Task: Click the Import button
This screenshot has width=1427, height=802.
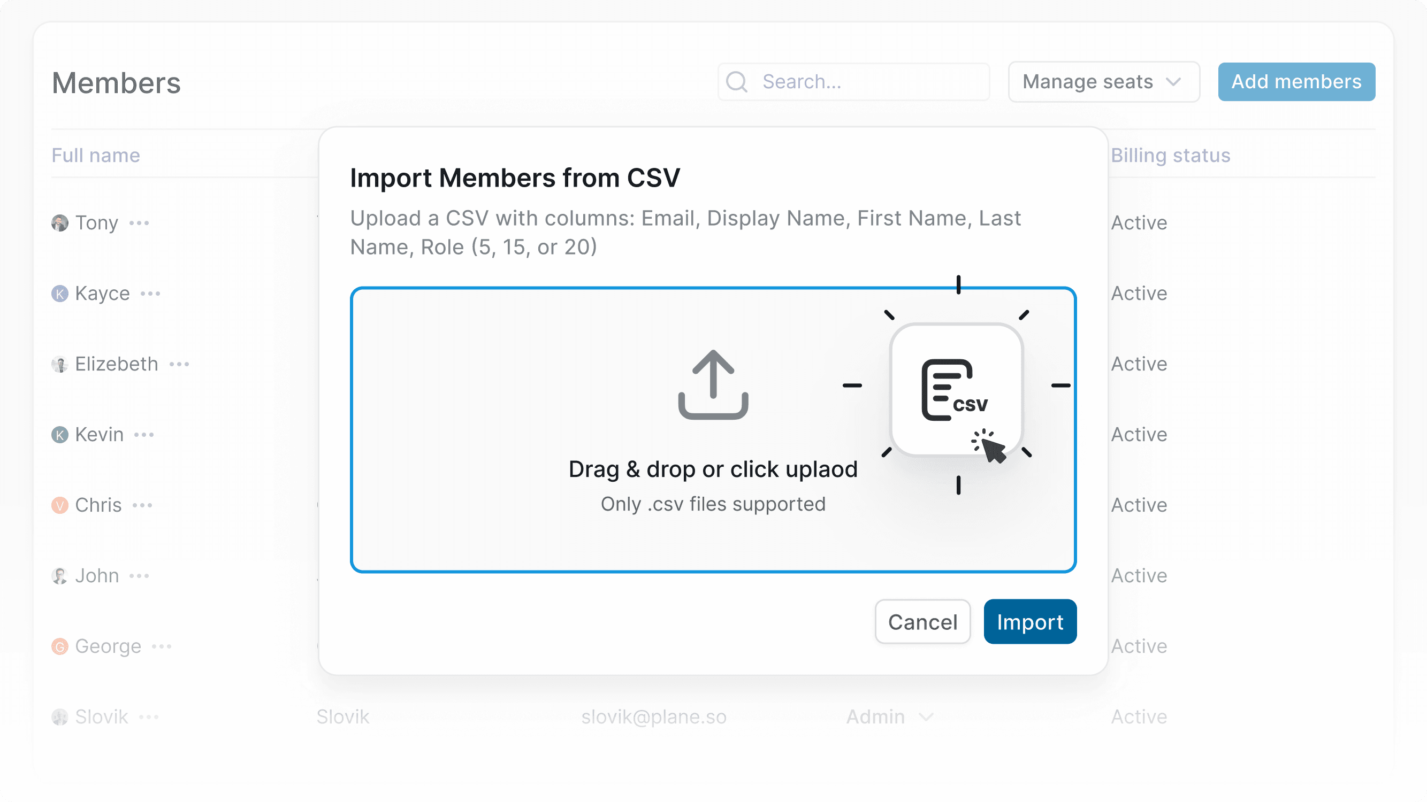Action: 1029,622
